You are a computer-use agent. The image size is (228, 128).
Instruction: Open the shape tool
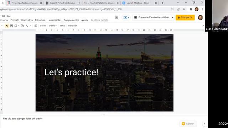22,26
